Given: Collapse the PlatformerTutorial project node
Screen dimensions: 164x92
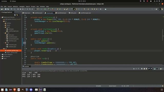Looking at the screenshot, I should [x=1, y=17].
